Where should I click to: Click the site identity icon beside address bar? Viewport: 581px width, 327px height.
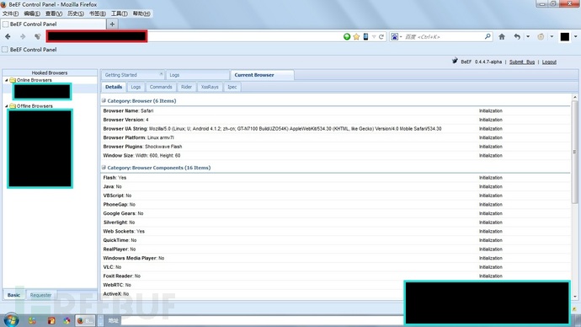[x=37, y=36]
